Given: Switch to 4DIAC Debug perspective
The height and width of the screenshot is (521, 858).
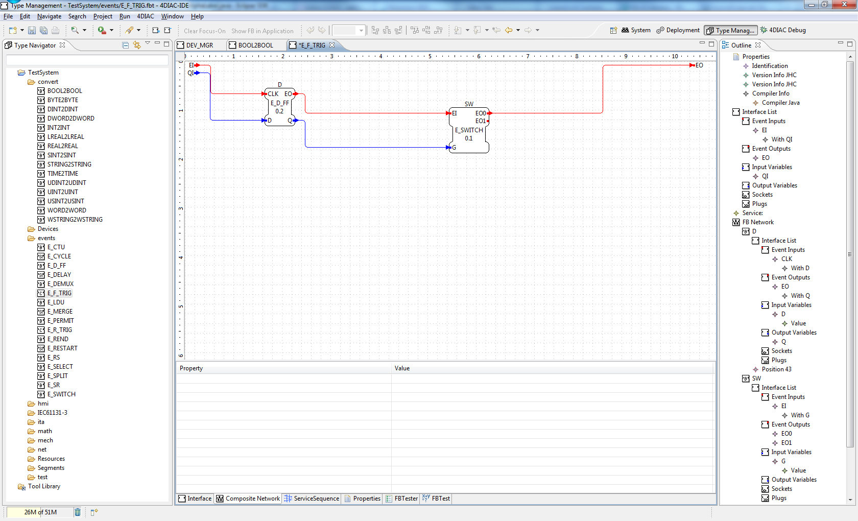Looking at the screenshot, I should (783, 30).
